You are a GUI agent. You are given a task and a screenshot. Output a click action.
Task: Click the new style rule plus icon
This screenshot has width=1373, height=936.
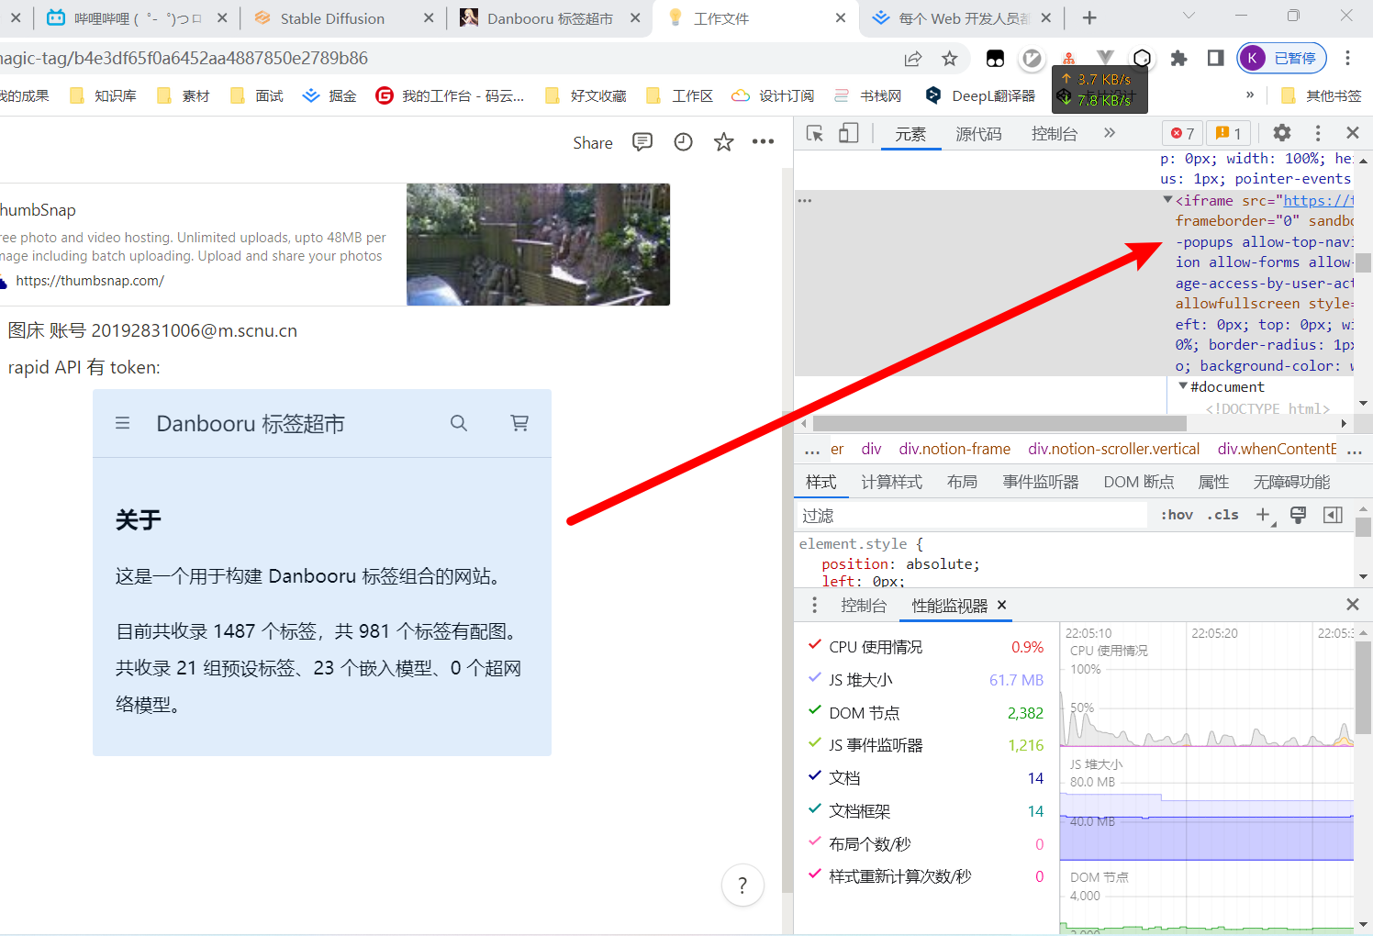[x=1263, y=515]
